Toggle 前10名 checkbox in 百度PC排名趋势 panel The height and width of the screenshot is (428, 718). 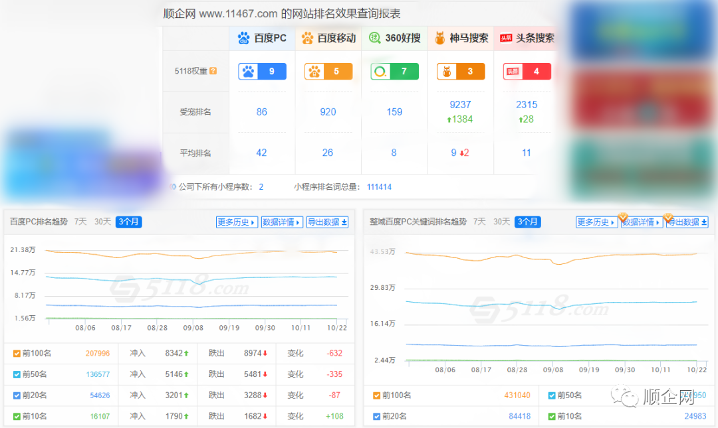point(17,417)
